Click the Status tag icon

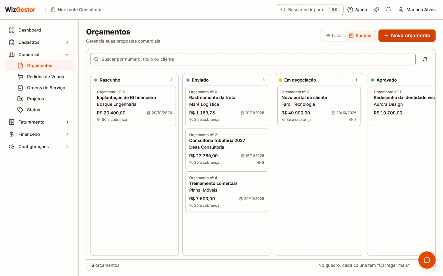pyautogui.click(x=20, y=110)
